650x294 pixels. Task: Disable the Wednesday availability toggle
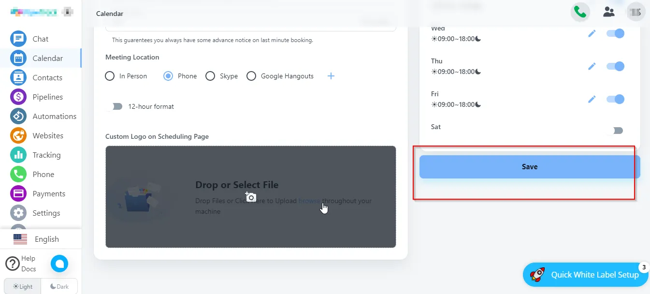(616, 33)
